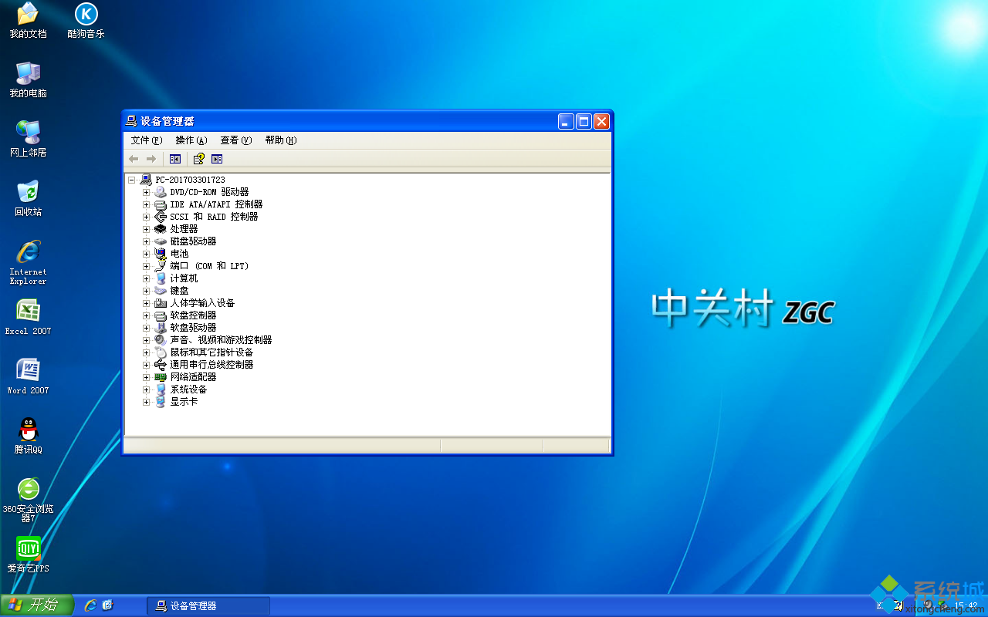The width and height of the screenshot is (988, 617).
Task: Collapse the PC-201703301723 root node
Action: [132, 180]
